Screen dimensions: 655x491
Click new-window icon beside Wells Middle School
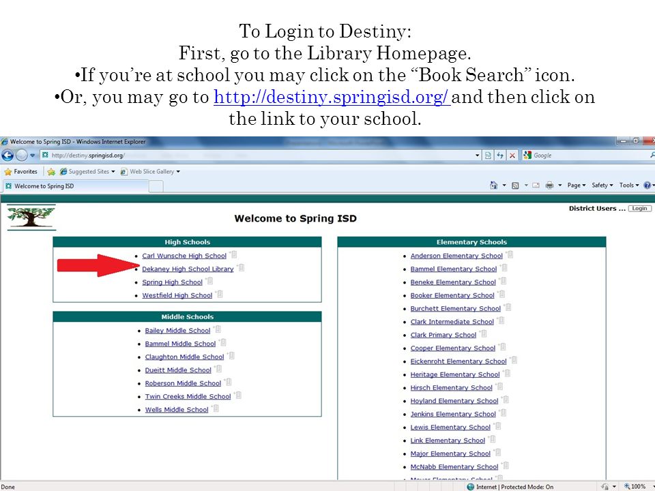215,408
